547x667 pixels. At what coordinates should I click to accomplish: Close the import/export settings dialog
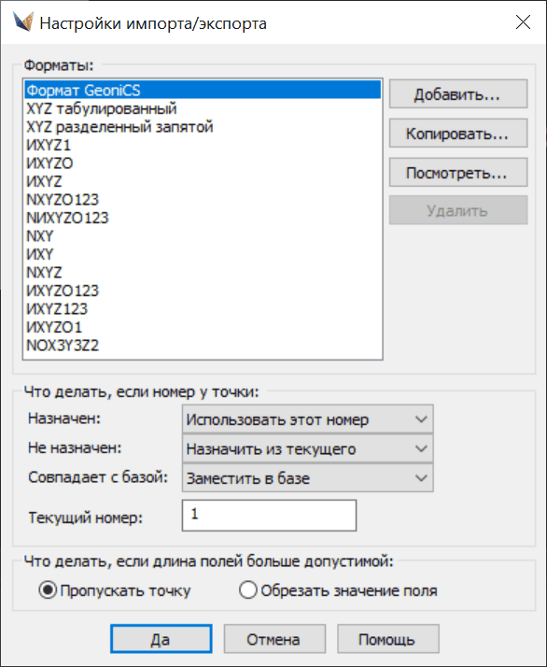(x=523, y=22)
